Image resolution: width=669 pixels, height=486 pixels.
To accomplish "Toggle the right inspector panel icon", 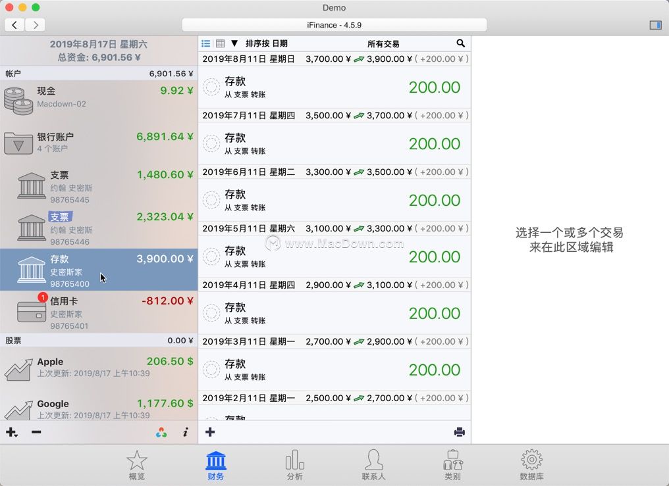I will pos(656,24).
